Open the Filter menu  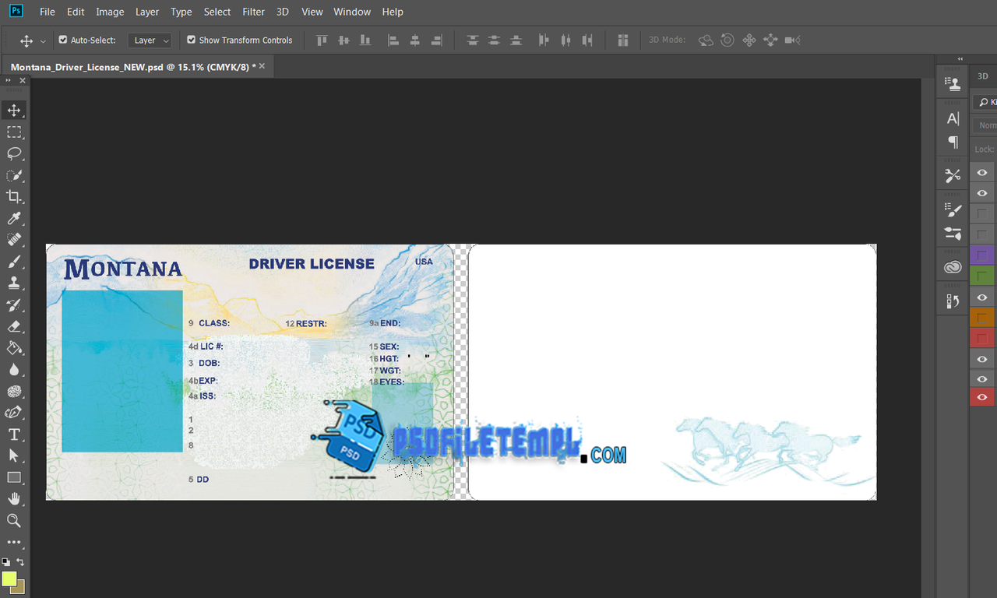coord(254,12)
